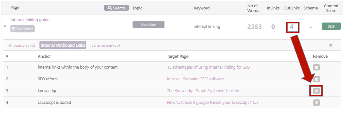Viewport: 344px width, 117px height.
Task: Click the word count 2383
Action: click(254, 27)
